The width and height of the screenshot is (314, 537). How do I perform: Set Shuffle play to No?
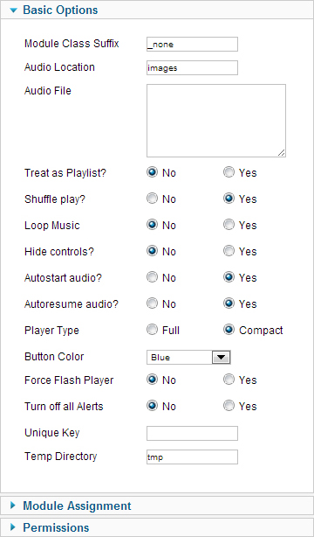click(x=152, y=199)
